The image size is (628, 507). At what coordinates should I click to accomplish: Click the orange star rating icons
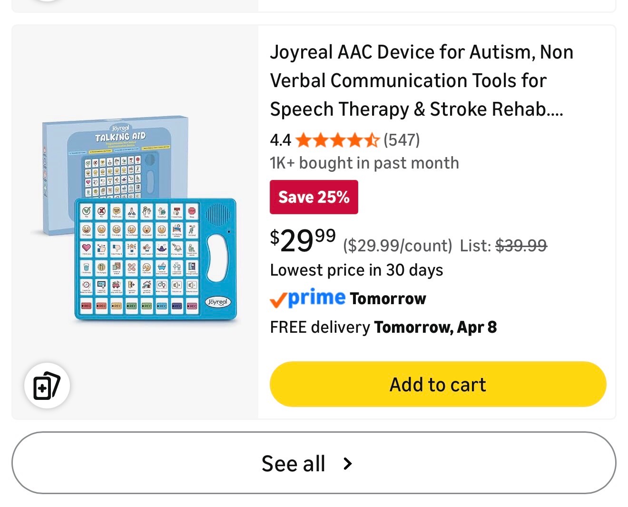click(337, 140)
